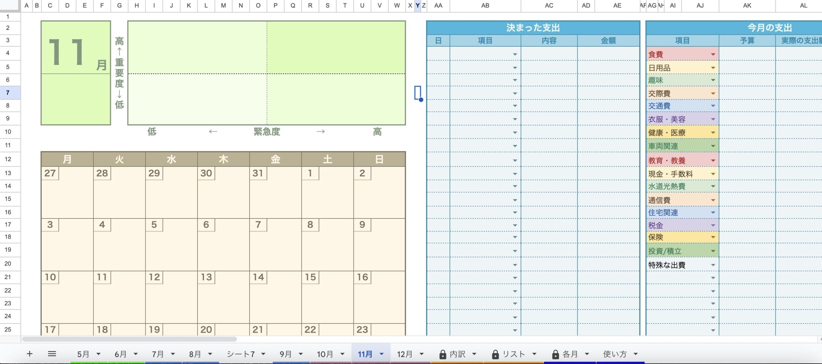
Task: Click the lock icon on 内訳 tab
Action: 443,354
